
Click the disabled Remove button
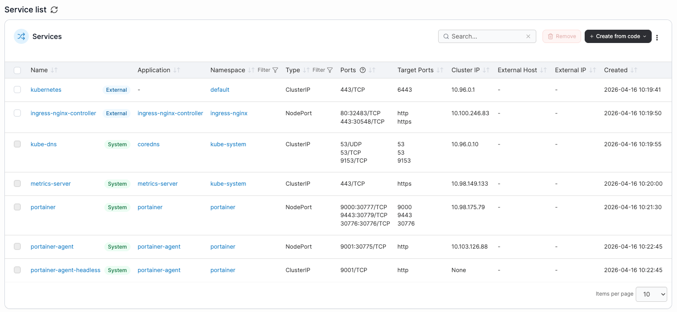click(562, 36)
